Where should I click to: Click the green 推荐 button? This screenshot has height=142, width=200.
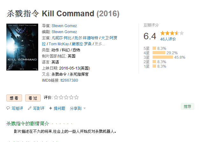click(x=188, y=106)
